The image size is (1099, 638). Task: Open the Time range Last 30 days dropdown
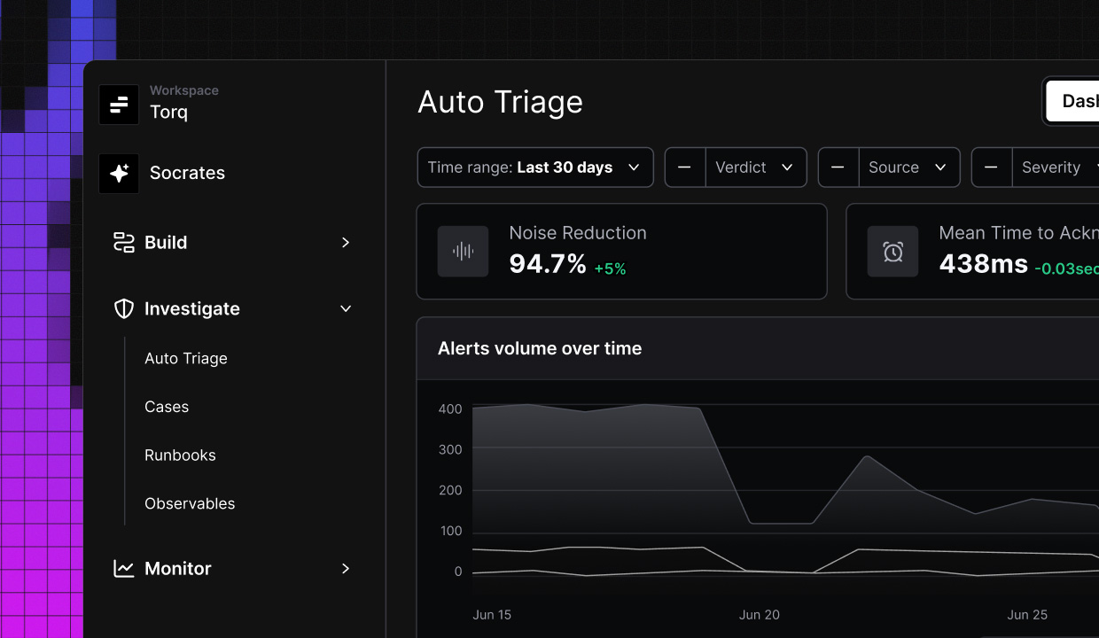tap(535, 167)
